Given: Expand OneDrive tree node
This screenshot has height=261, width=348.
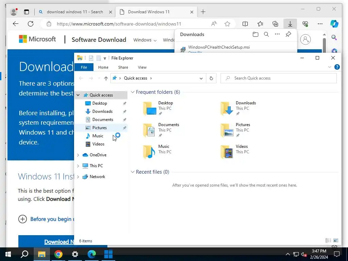Looking at the screenshot, I should coord(78,155).
